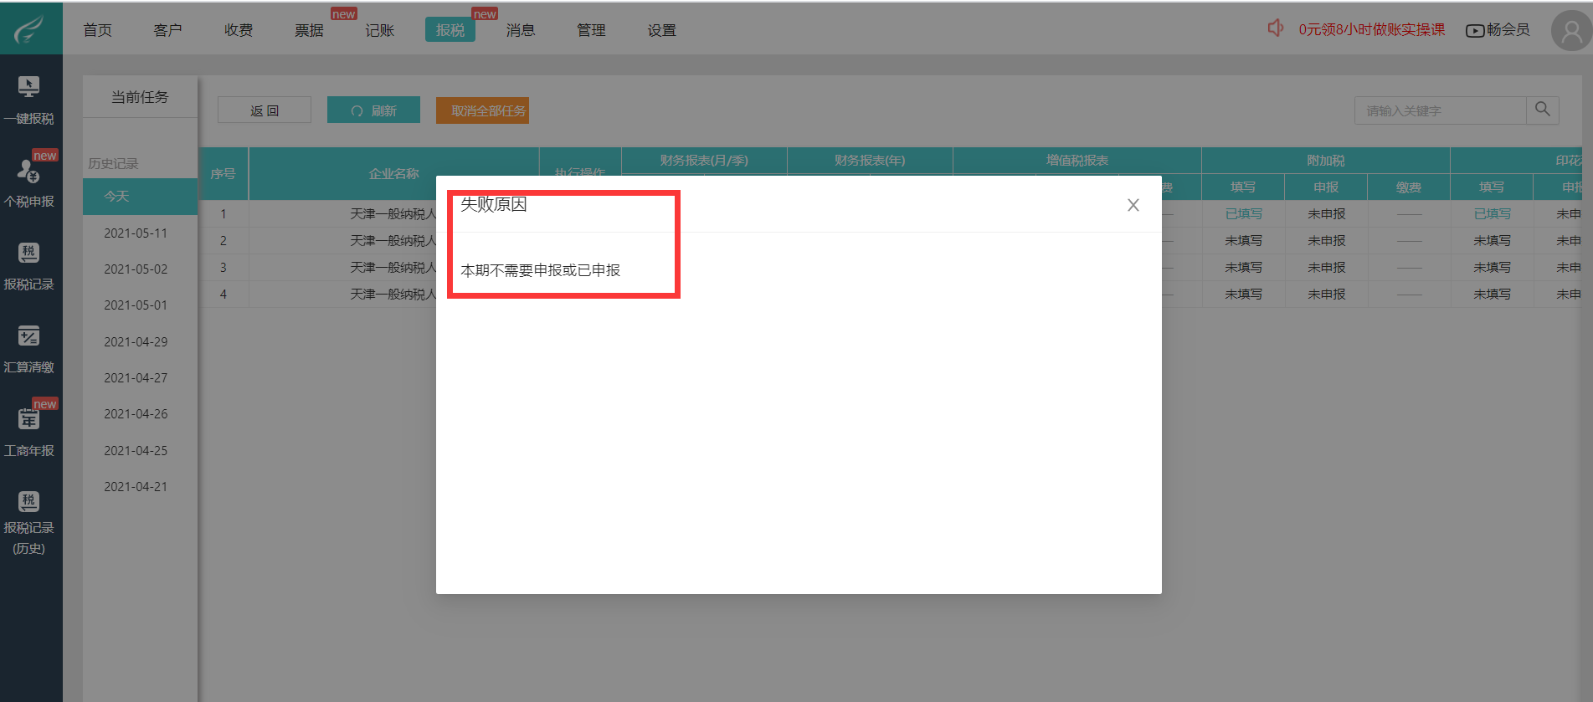
Task: Click the user avatar icon
Action: click(x=1570, y=31)
